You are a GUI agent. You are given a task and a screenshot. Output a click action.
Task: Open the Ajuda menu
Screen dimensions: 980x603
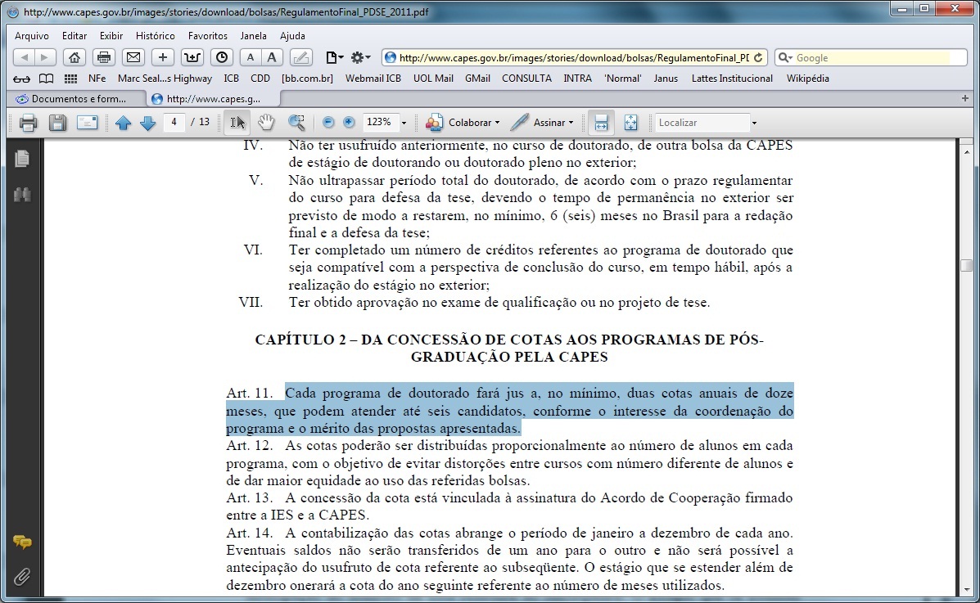tap(292, 36)
